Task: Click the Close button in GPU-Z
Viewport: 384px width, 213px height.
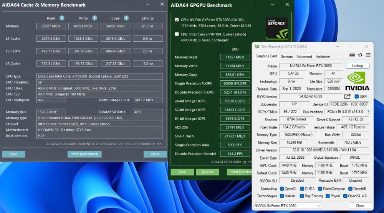Action: click(x=360, y=206)
